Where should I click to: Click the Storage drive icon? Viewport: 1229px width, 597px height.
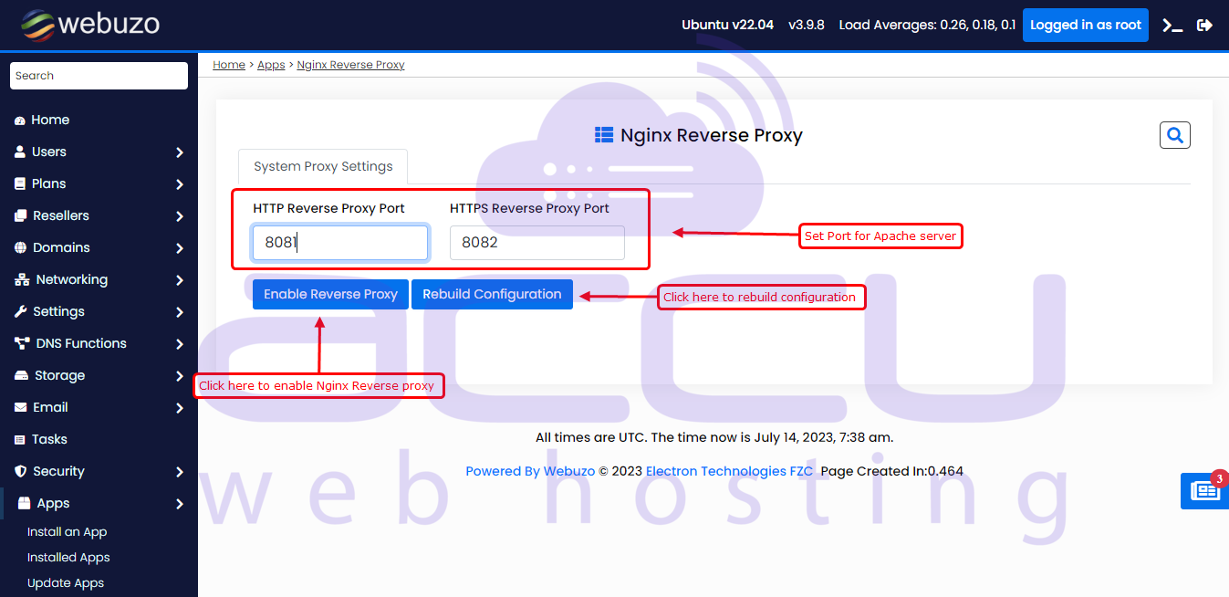[x=22, y=375]
